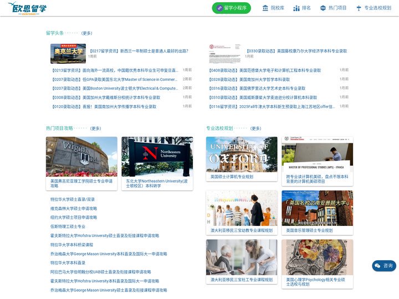The width and height of the screenshot is (399, 299).
Task: Open the elderly care card image
Action: (242, 257)
